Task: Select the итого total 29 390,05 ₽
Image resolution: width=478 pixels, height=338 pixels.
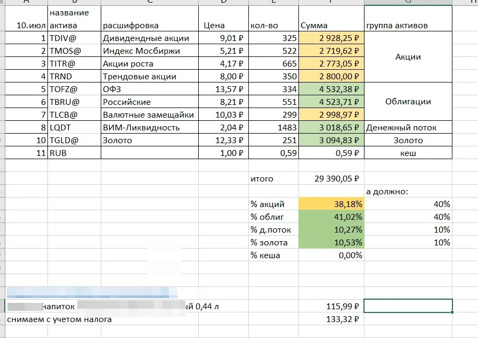Action: click(331, 178)
